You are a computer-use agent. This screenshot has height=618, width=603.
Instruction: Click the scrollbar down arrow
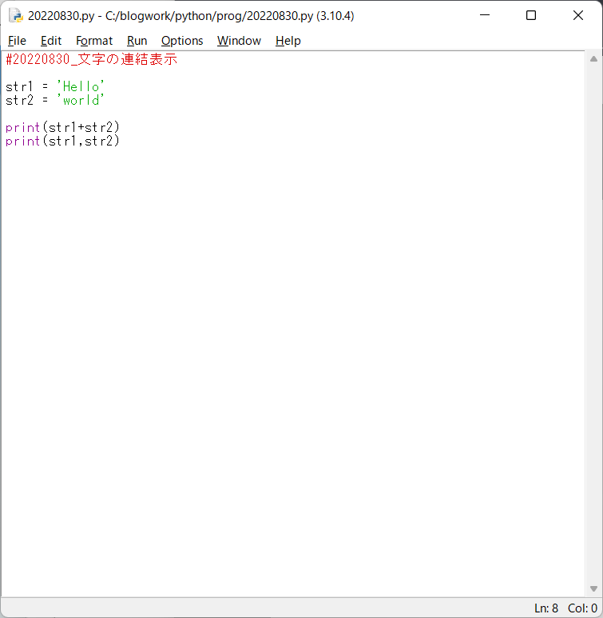point(593,589)
